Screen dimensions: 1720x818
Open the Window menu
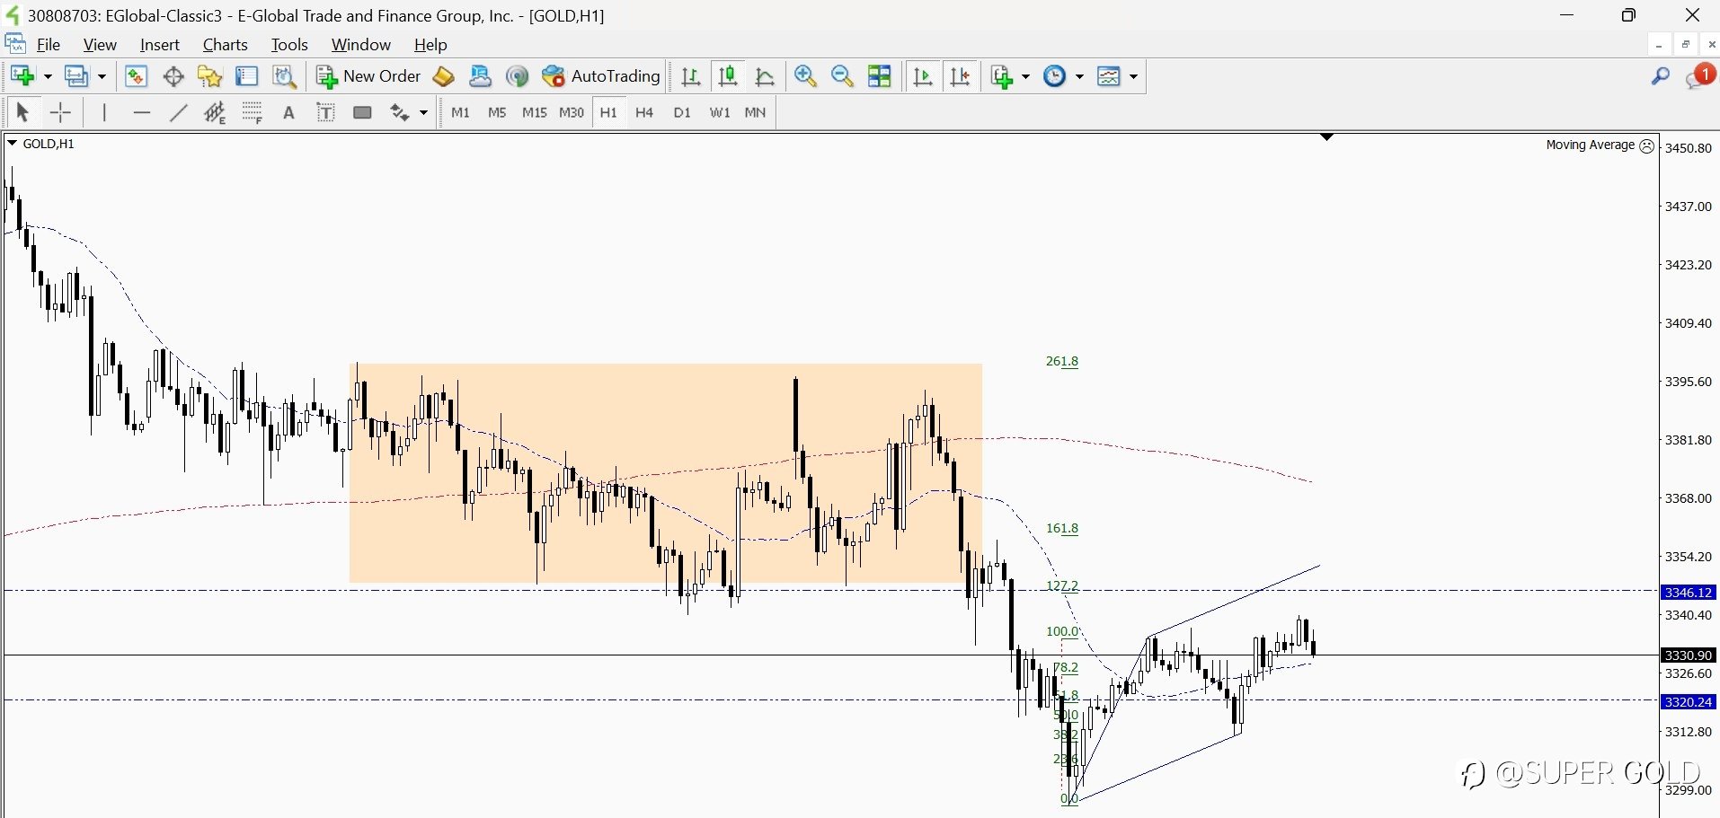pyautogui.click(x=360, y=44)
